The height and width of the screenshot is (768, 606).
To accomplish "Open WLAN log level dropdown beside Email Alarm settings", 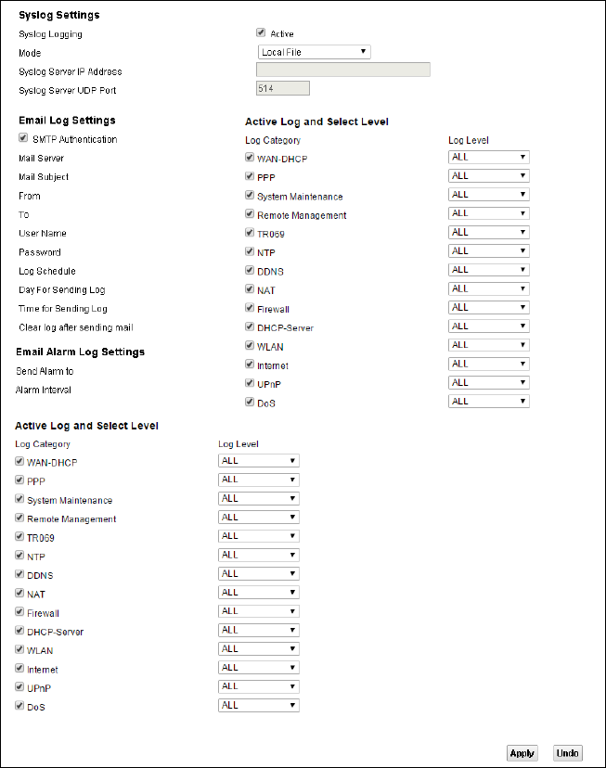I will pyautogui.click(x=488, y=345).
